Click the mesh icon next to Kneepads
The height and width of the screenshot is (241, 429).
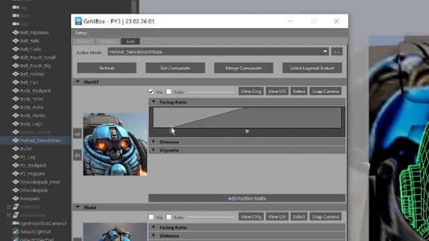(15, 198)
